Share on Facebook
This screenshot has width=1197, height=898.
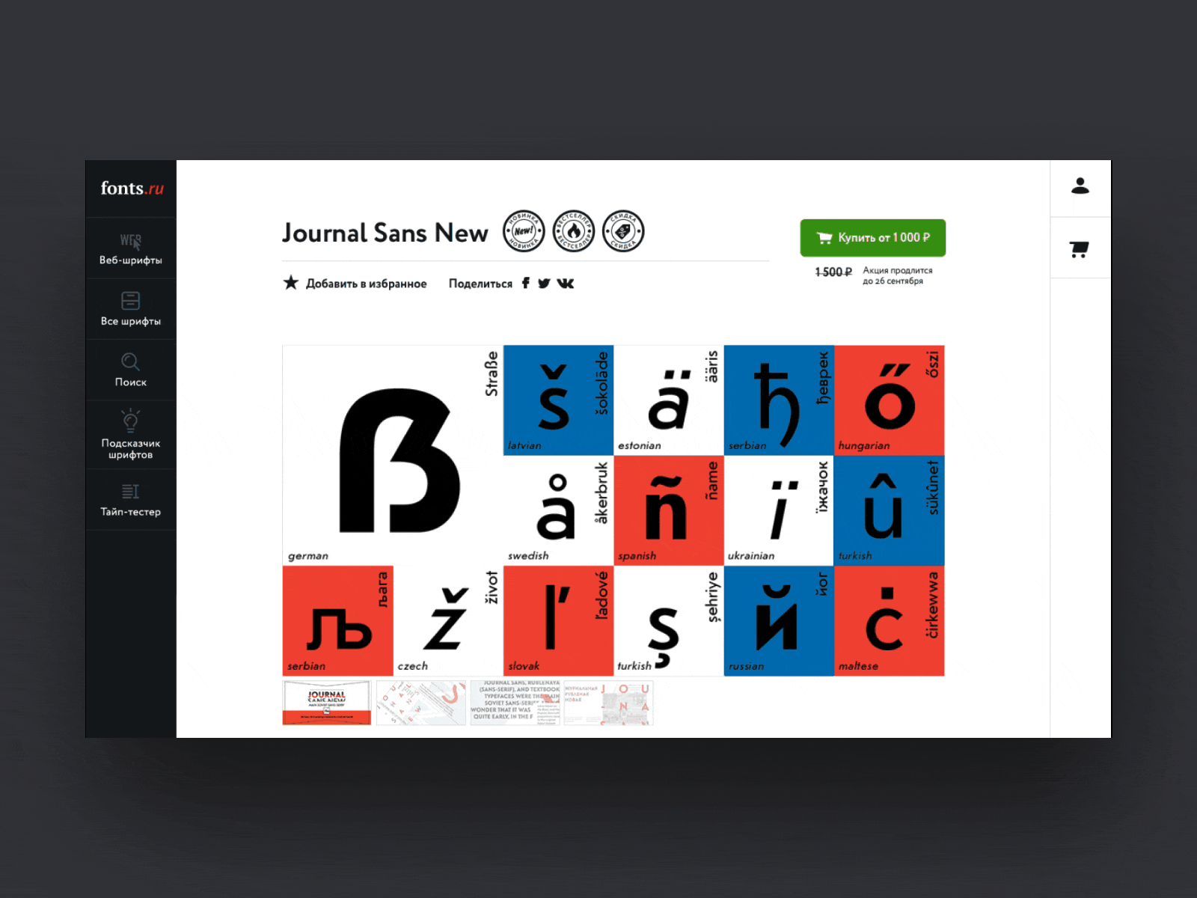tap(526, 283)
